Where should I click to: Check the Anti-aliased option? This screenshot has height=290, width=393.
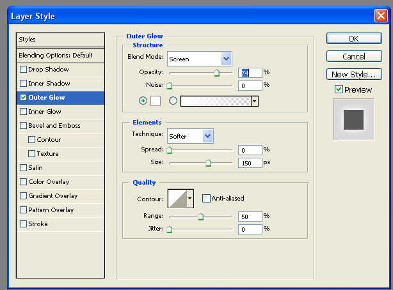[206, 198]
